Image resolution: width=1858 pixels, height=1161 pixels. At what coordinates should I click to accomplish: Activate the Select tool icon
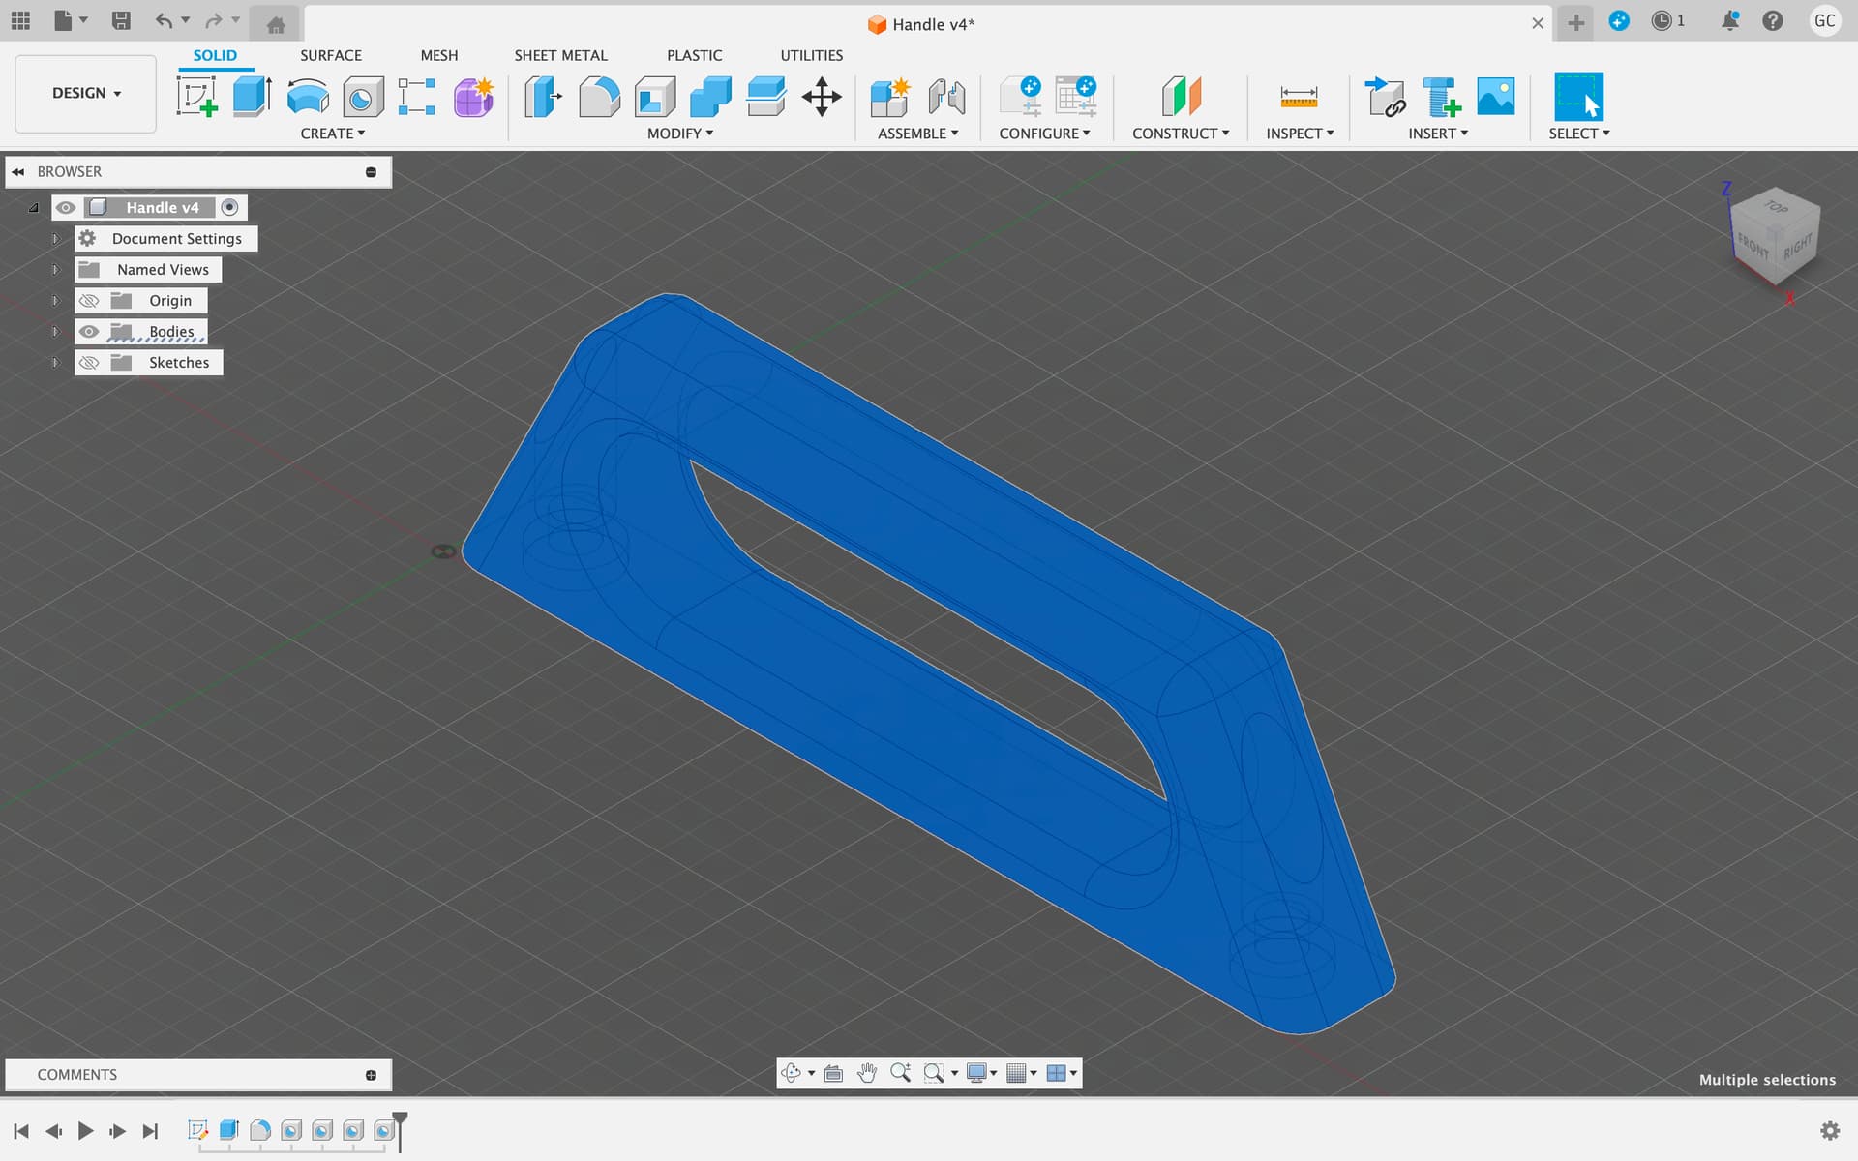tap(1578, 97)
